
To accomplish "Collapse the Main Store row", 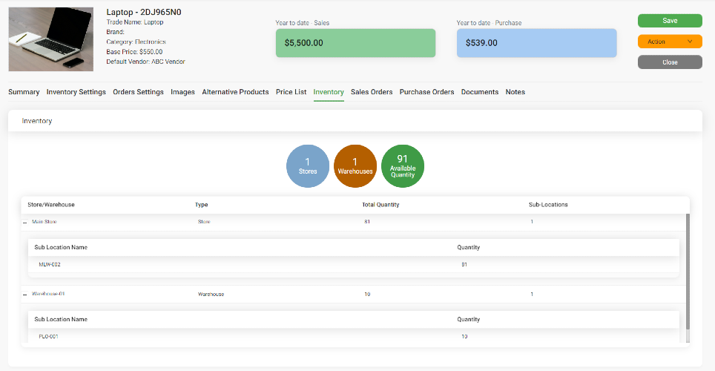I will pyautogui.click(x=25, y=223).
